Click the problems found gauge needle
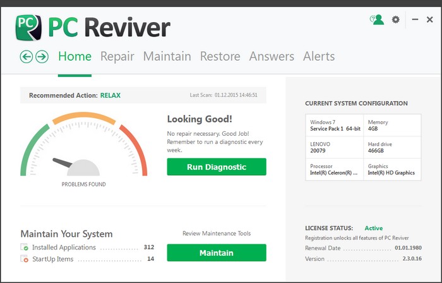 tap(63, 162)
